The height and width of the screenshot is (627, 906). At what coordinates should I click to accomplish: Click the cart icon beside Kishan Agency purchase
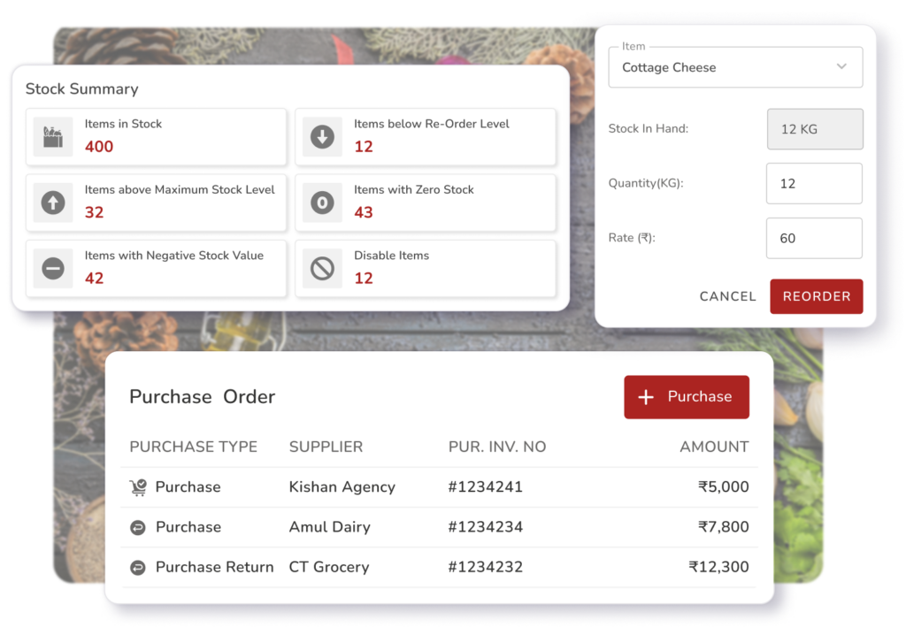pos(138,487)
